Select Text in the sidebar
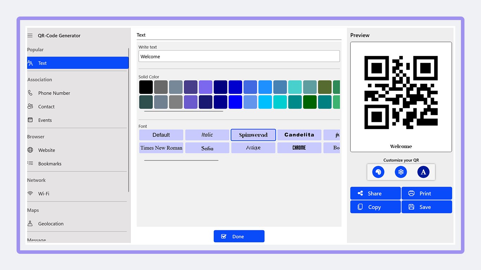Screen dimensions: 481x270 tap(78, 63)
